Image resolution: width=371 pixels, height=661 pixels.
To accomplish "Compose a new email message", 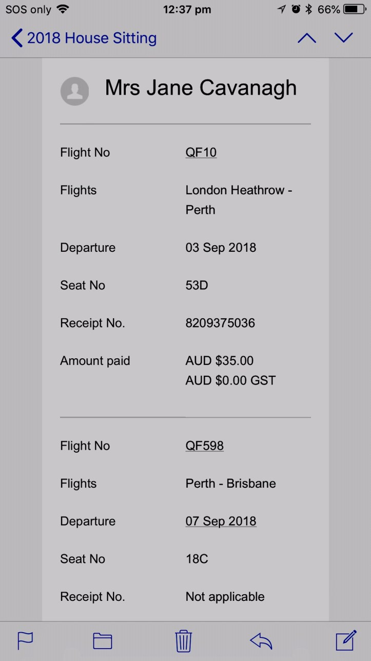I will [x=345, y=640].
